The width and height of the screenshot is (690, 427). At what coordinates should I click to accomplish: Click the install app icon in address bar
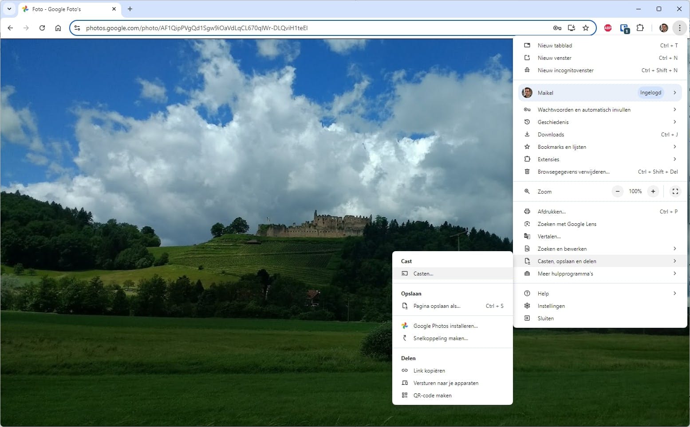(x=572, y=28)
